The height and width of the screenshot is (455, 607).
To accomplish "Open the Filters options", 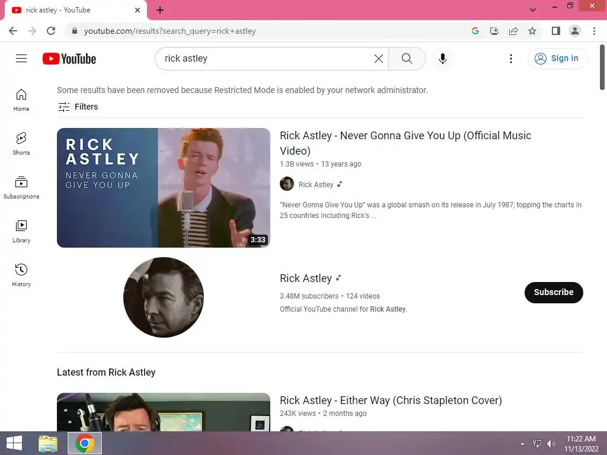I will pyautogui.click(x=78, y=107).
